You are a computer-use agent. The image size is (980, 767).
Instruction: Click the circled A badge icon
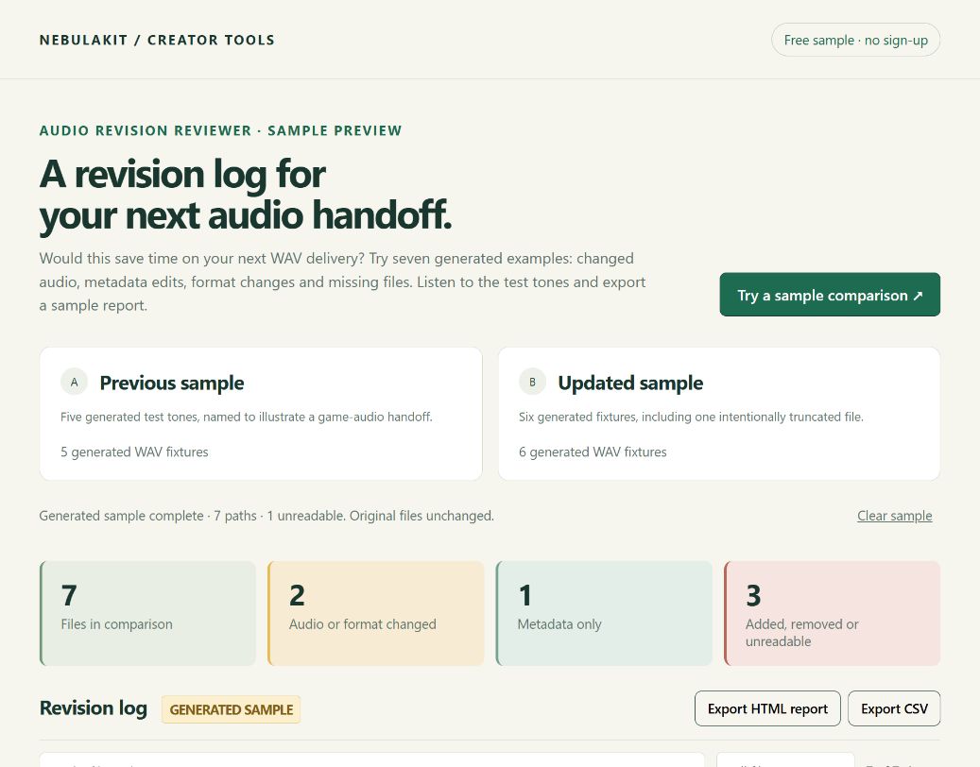click(x=75, y=383)
